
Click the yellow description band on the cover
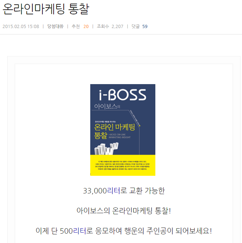(x=123, y=165)
